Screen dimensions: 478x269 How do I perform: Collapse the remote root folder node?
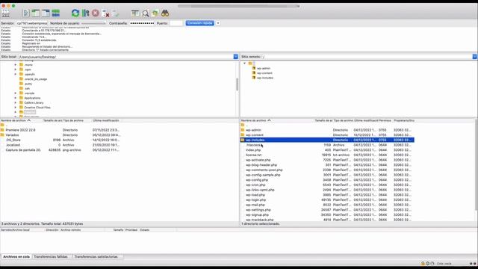click(x=244, y=64)
